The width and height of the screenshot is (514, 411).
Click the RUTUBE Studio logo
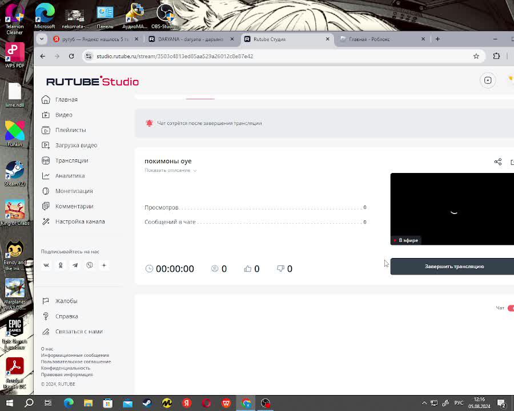(93, 81)
